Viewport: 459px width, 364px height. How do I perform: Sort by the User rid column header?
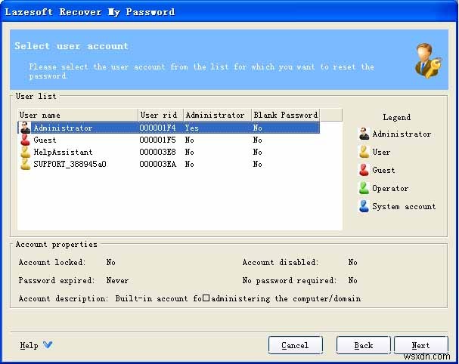(161, 115)
